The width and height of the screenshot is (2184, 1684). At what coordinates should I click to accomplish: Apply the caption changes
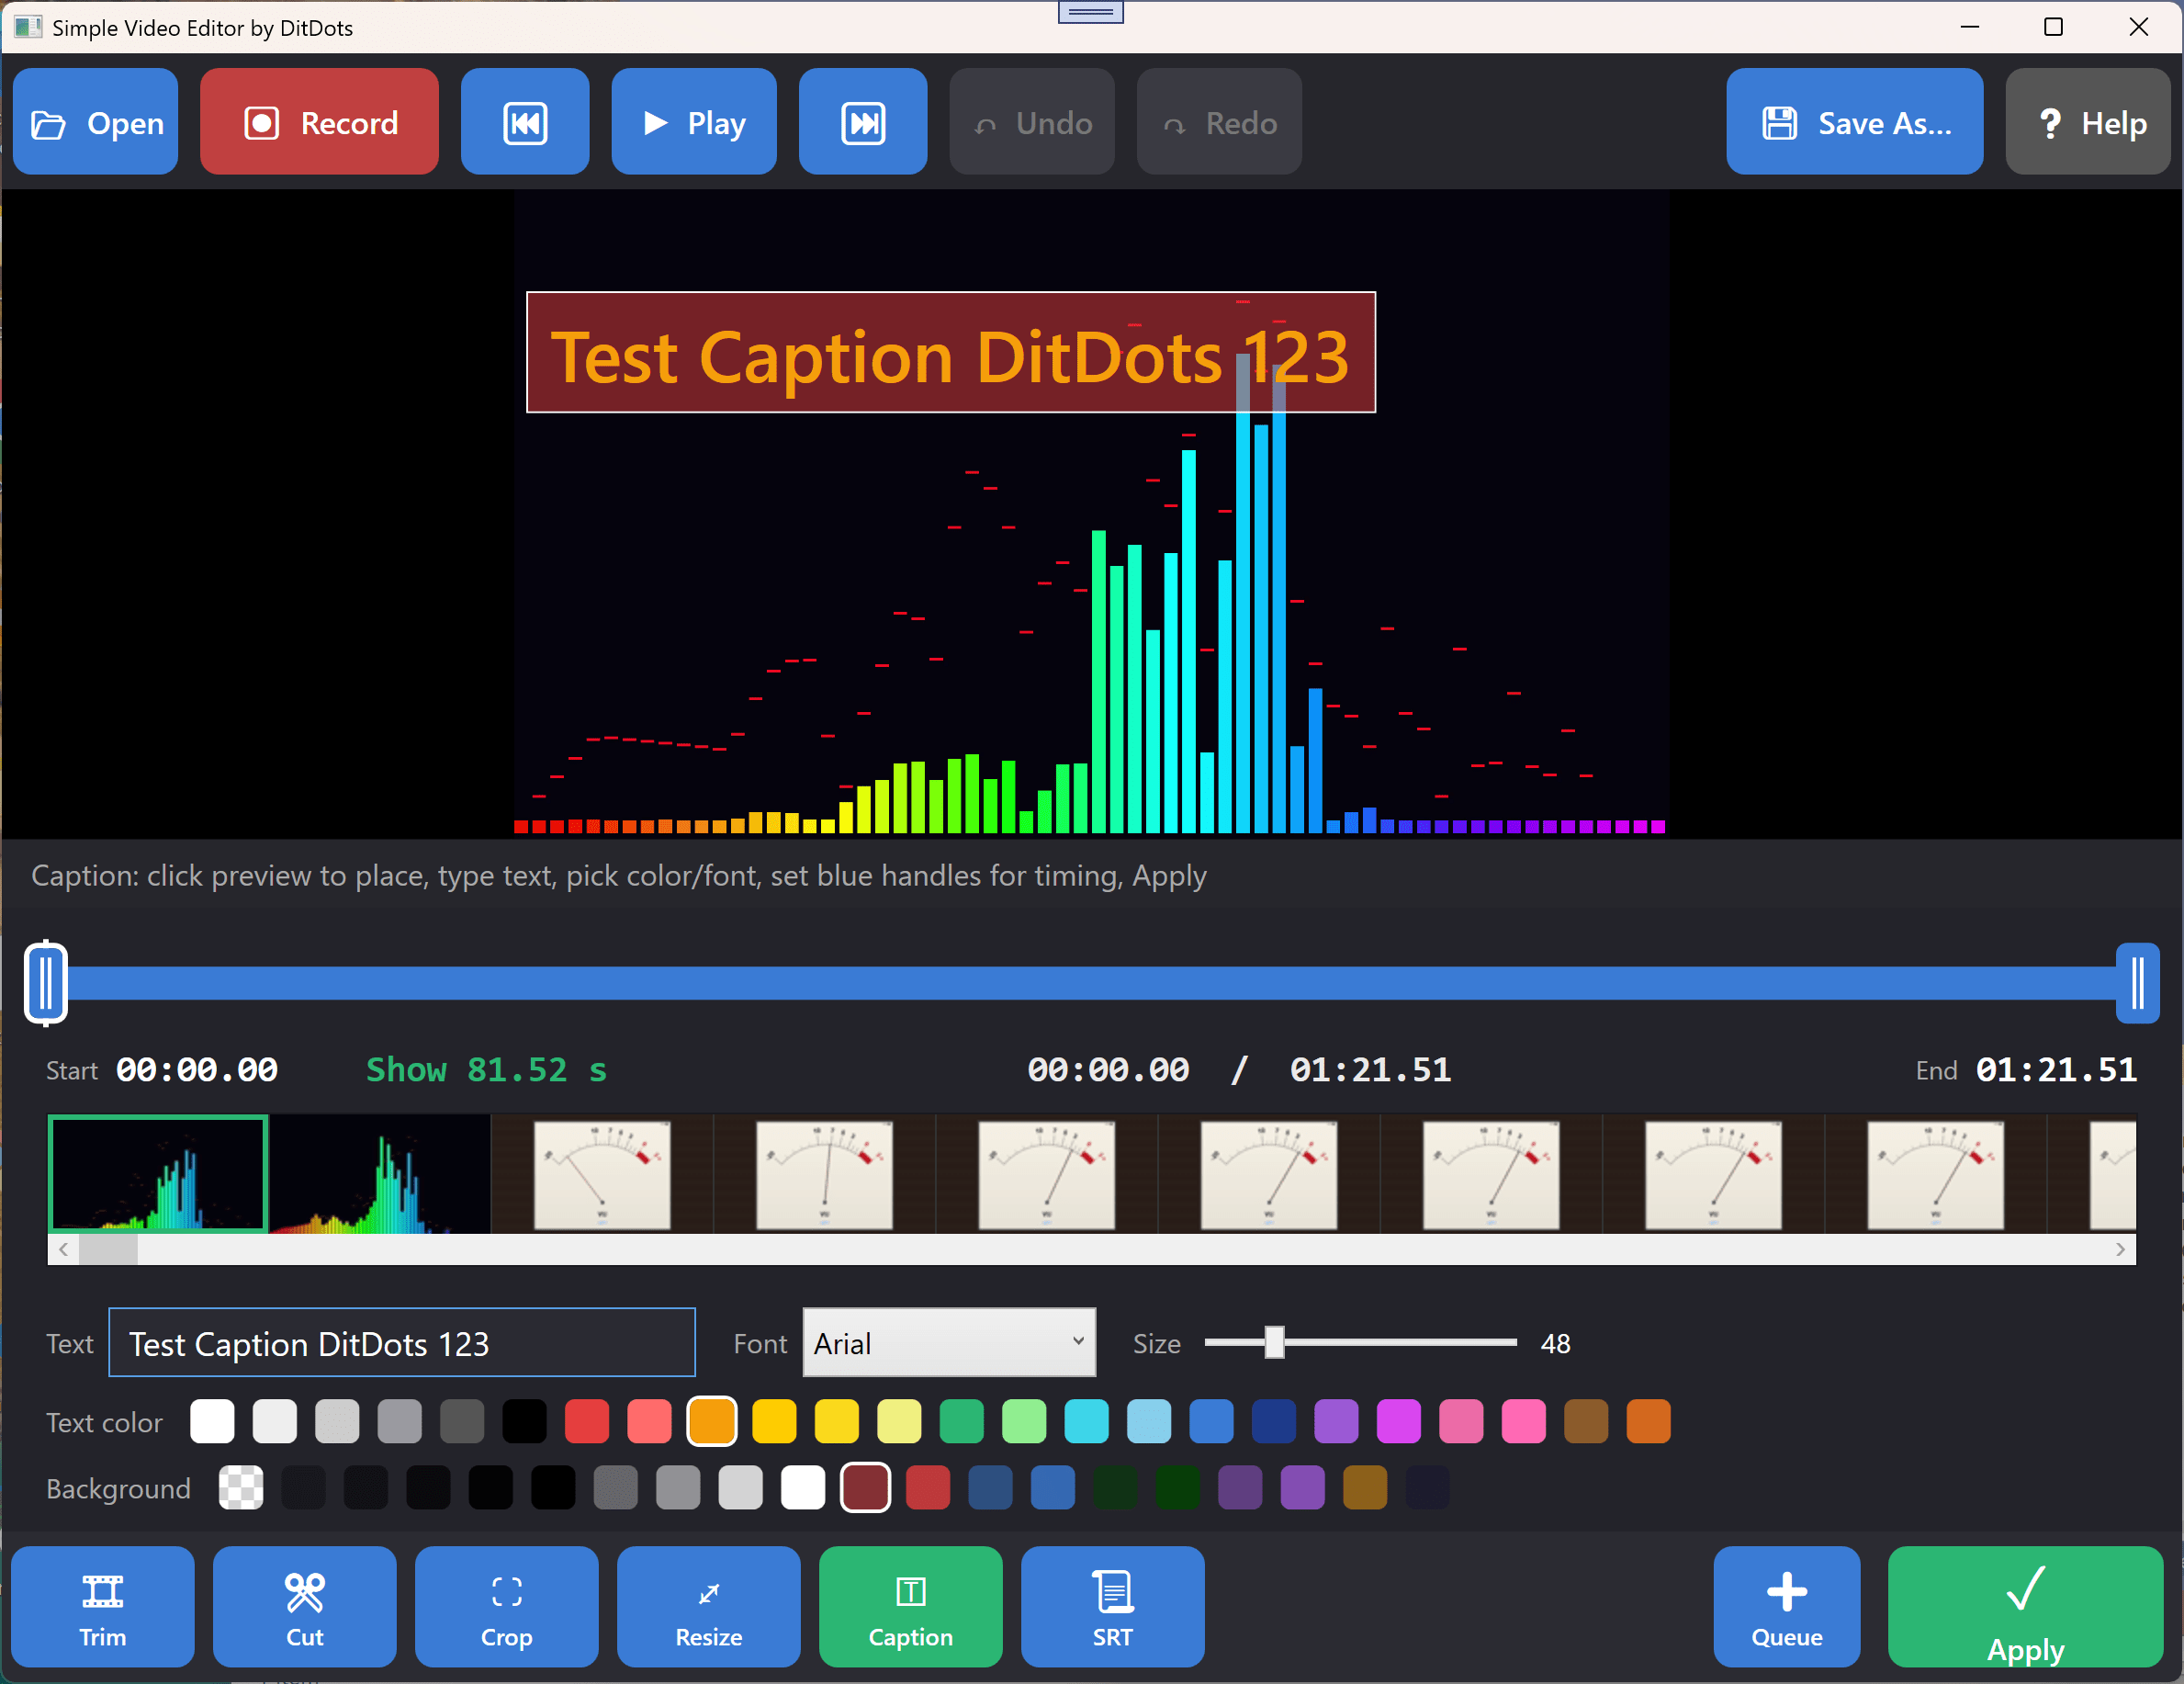(2026, 1607)
